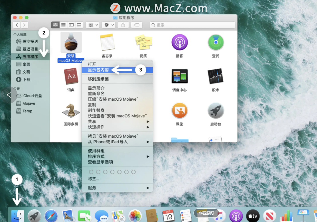Image resolution: width=317 pixels, height=222 pixels.
Task: Open Calendar showing 19 in the Dock
Action: (168, 216)
